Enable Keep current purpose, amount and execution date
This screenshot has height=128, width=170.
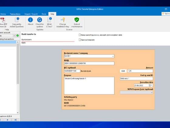tap(80, 35)
